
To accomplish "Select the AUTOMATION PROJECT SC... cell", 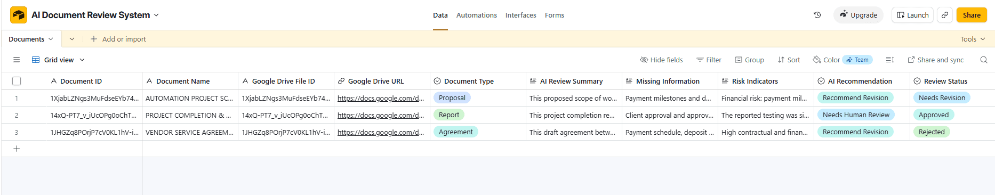I will [x=190, y=98].
